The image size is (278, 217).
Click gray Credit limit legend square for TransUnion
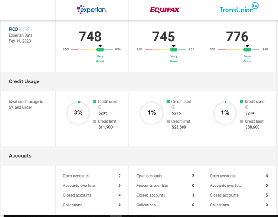[x=242, y=121]
